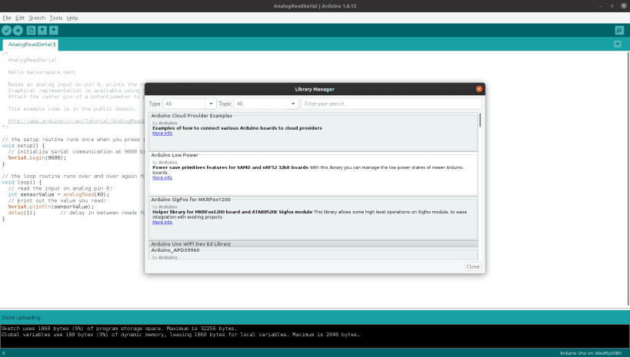This screenshot has height=357, width=630.
Task: Create a new sketch with the New icon
Action: point(31,30)
